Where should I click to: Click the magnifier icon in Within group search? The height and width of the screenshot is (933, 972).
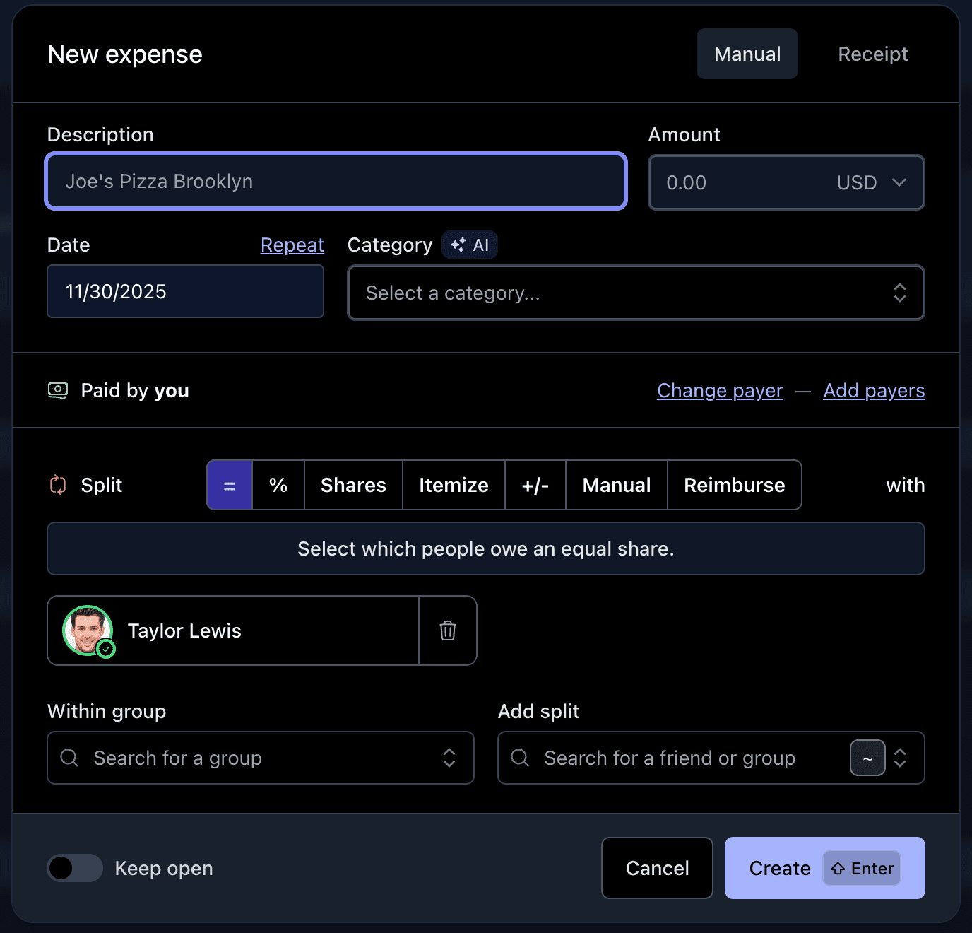(69, 758)
